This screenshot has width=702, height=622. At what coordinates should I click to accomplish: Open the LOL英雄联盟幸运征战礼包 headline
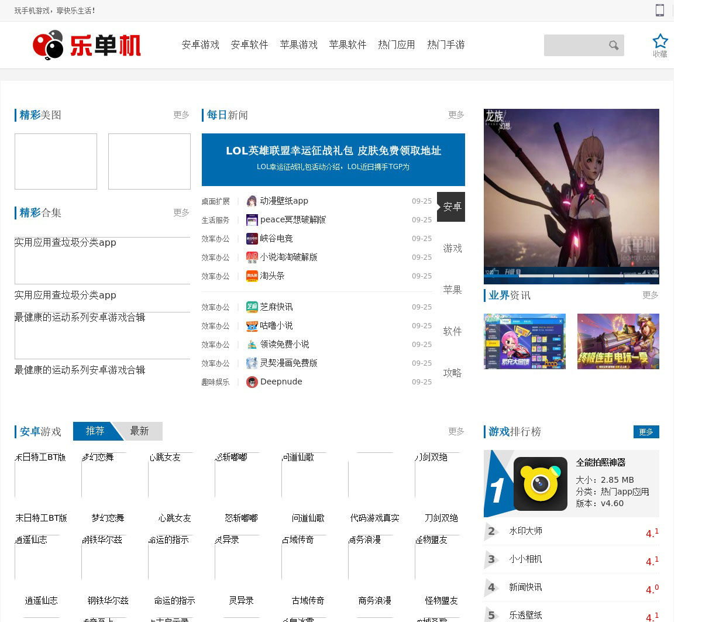click(x=333, y=151)
